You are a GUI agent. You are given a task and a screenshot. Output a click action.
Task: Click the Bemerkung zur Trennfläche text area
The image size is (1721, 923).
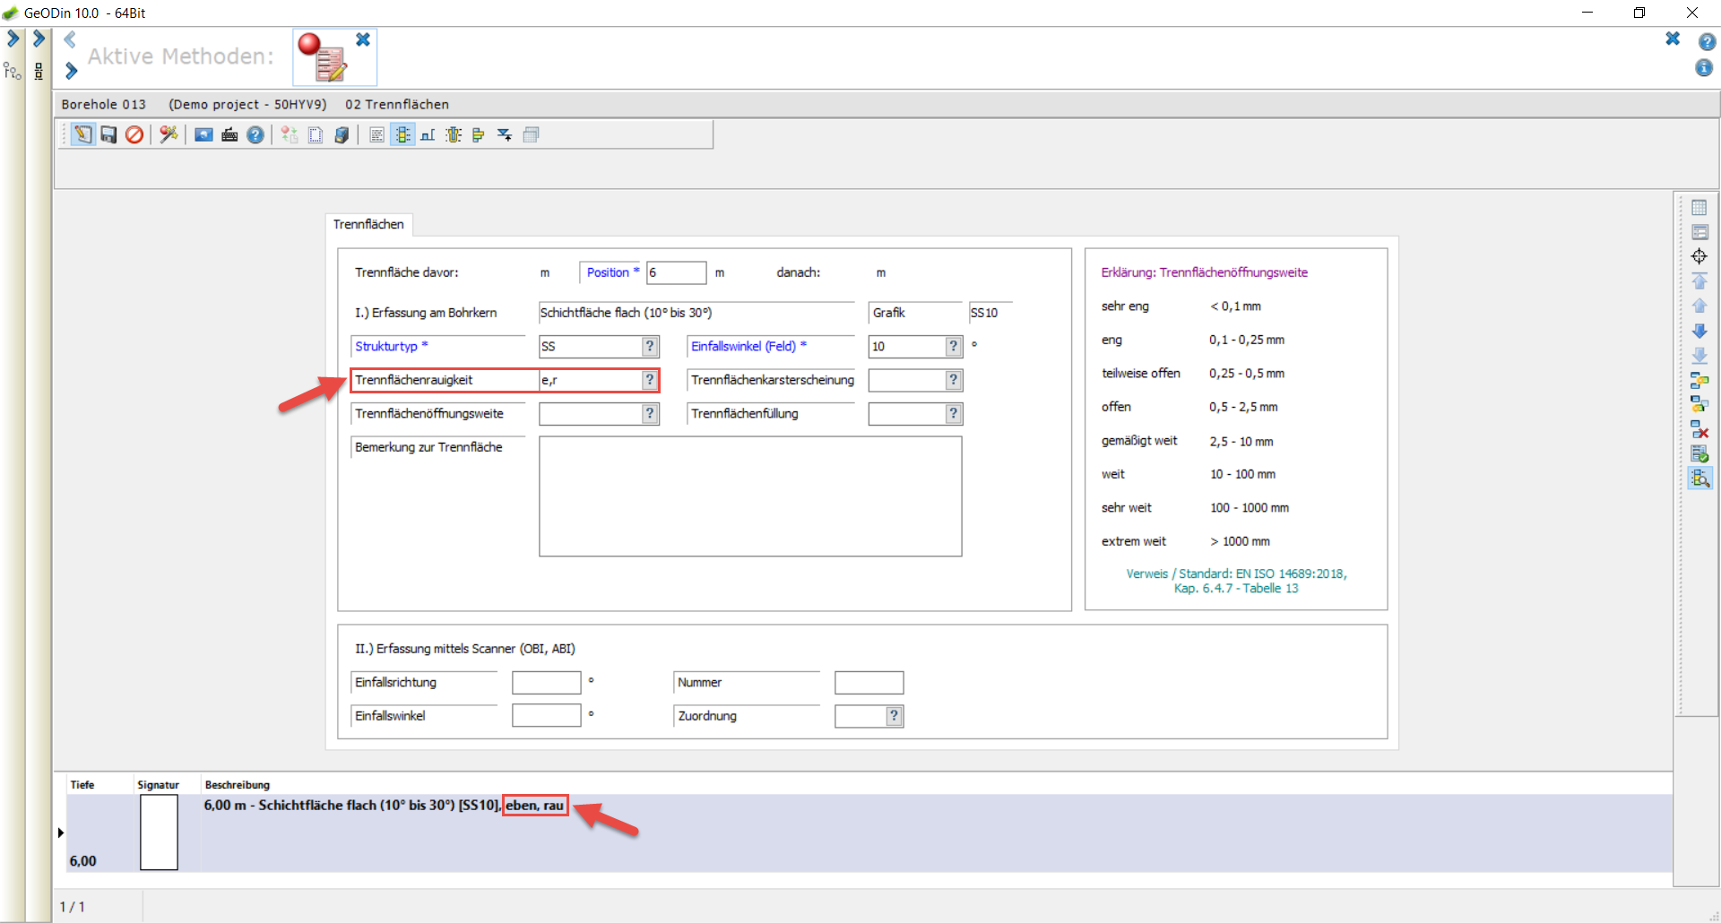[x=750, y=496]
